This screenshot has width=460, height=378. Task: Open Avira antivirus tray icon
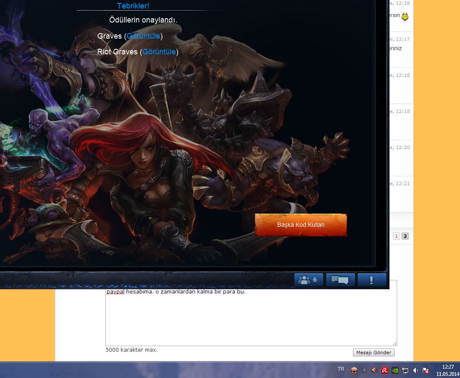click(x=384, y=370)
